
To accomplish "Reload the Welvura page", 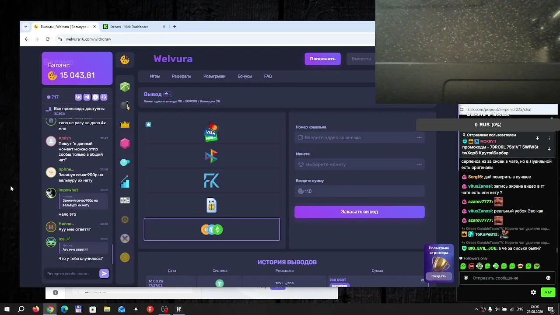I will click(48, 39).
